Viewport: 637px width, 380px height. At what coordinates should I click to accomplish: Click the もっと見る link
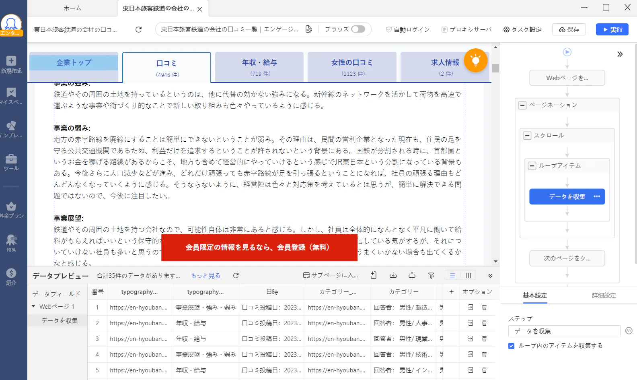click(x=205, y=275)
